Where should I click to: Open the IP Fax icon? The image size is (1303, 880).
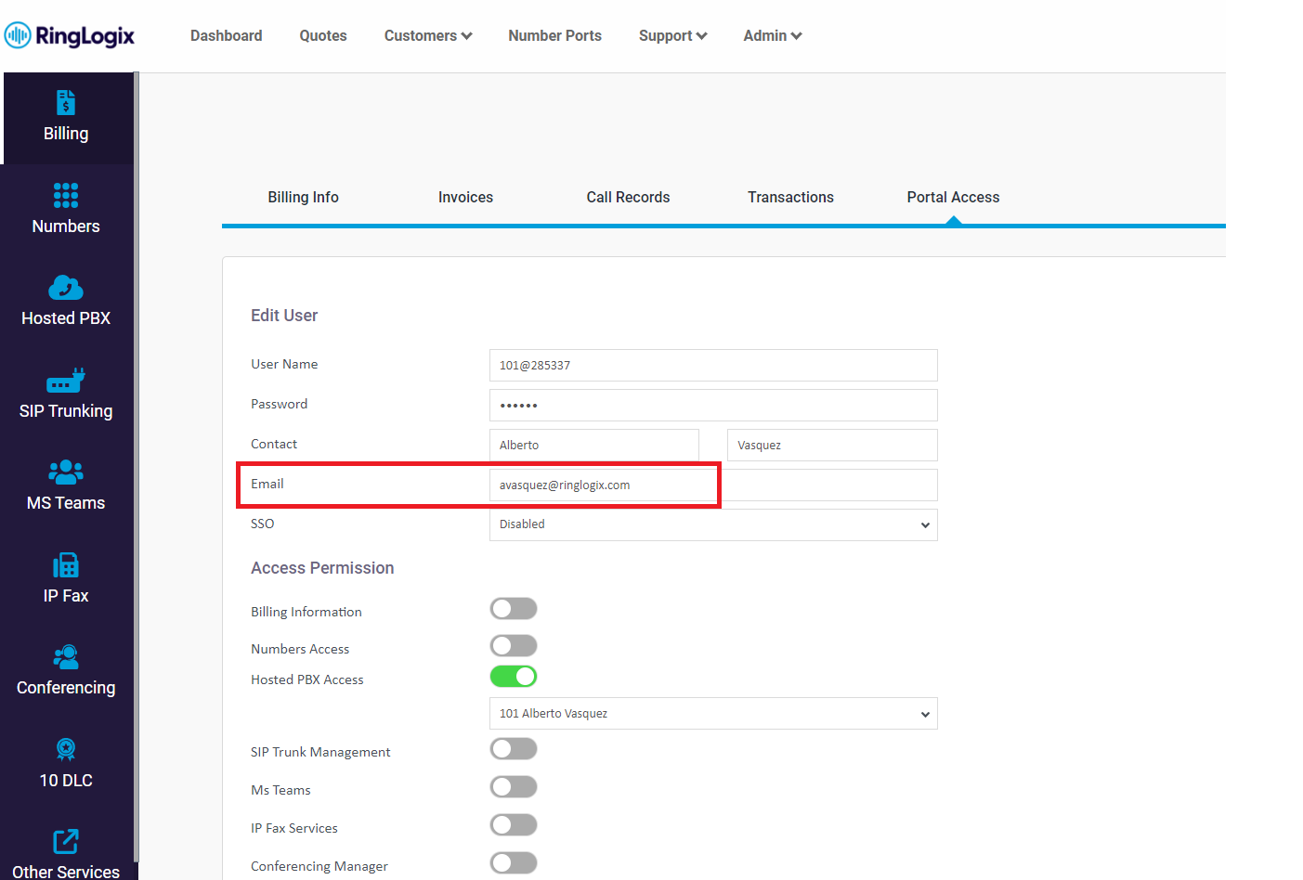coord(66,564)
